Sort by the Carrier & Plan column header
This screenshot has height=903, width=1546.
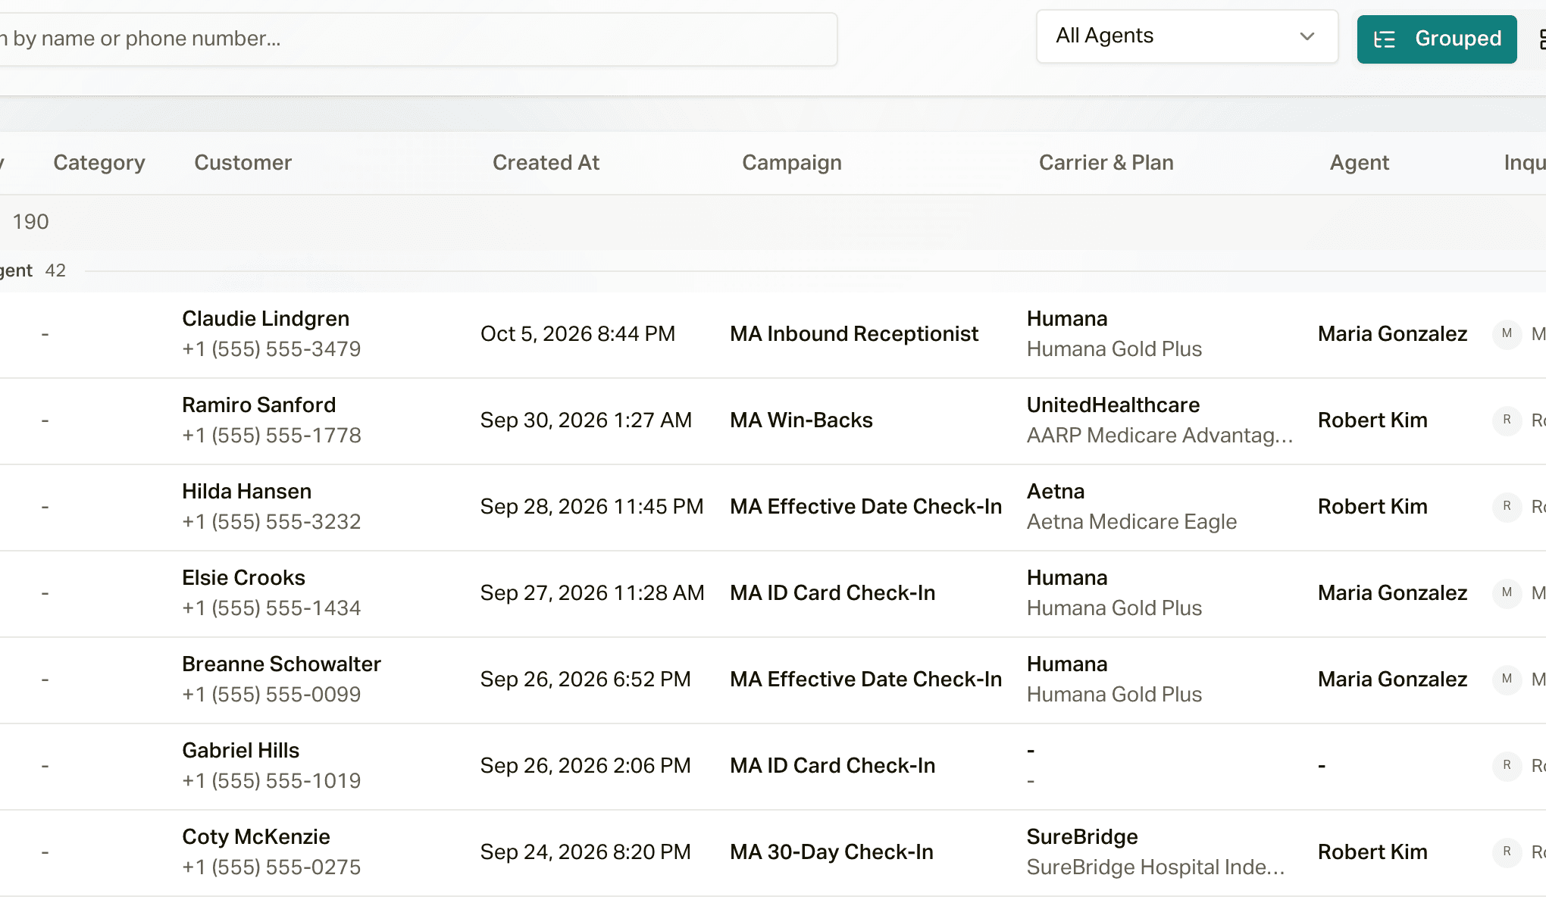click(1106, 163)
